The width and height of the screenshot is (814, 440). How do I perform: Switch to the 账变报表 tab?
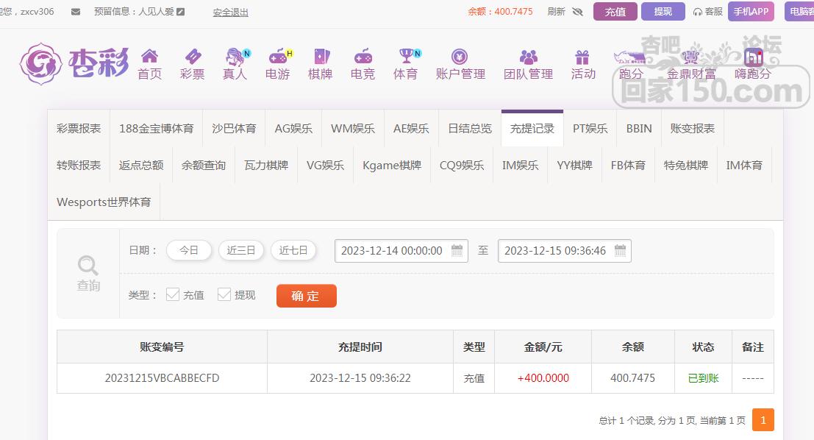pos(693,128)
